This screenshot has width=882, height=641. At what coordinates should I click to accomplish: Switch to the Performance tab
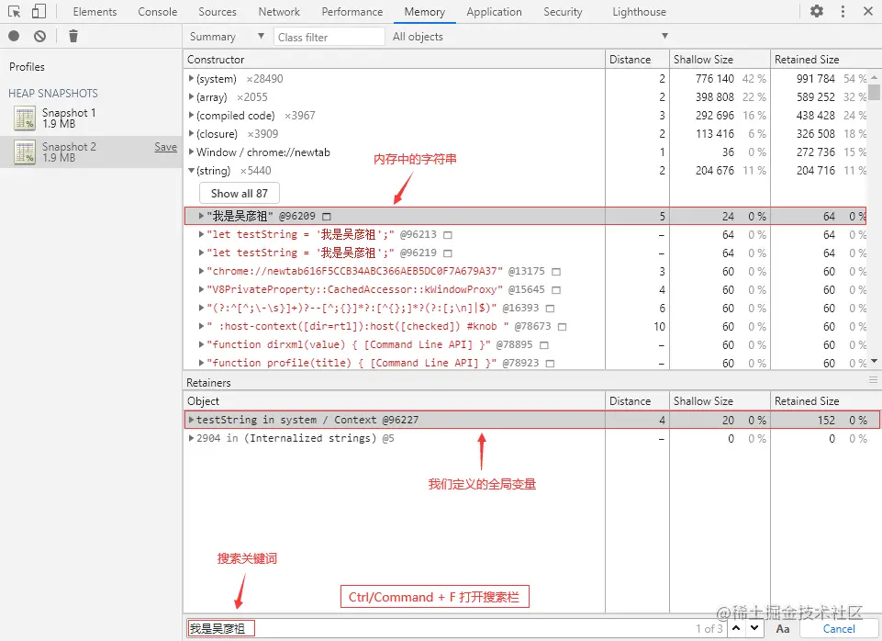[352, 12]
